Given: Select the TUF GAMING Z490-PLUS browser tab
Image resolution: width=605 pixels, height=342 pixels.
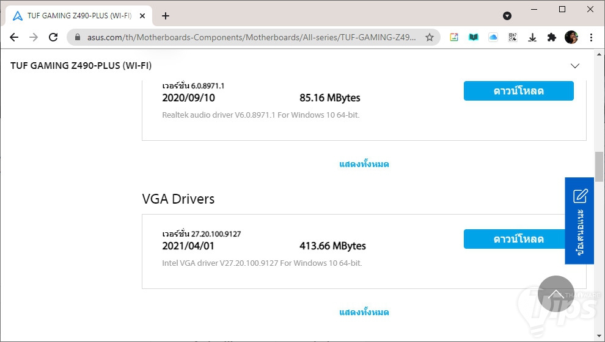Looking at the screenshot, I should tap(76, 16).
